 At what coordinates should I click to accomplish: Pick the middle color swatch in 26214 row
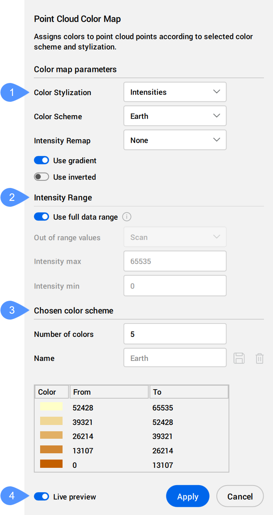coord(51,436)
